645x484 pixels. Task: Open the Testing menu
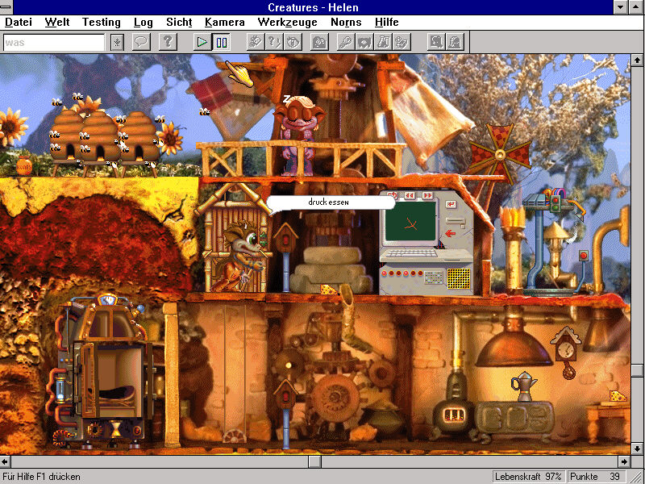102,22
